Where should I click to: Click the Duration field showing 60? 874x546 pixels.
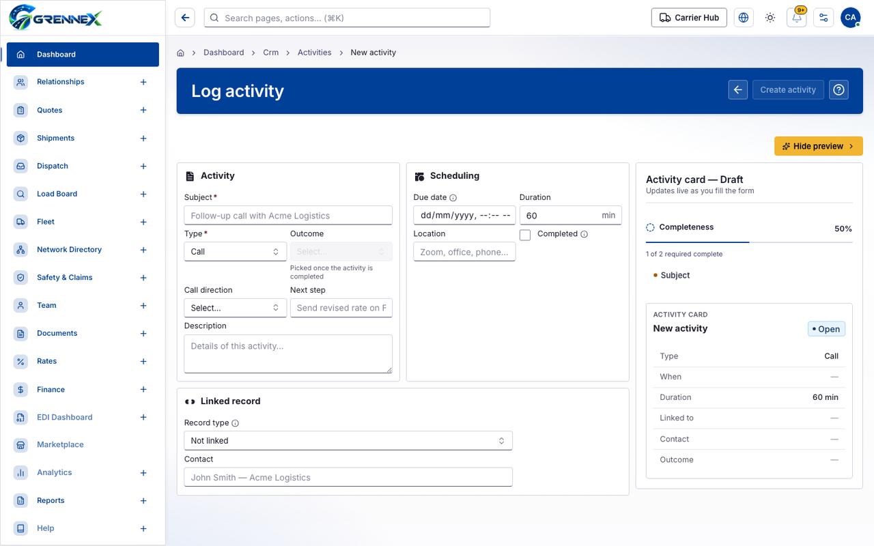[571, 216]
